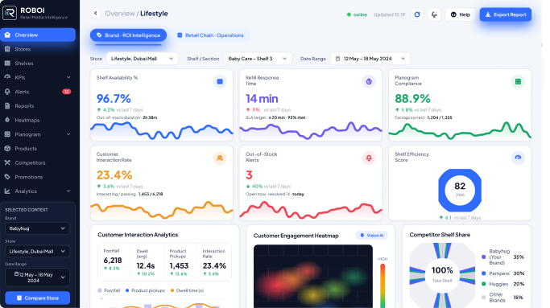
Task: Click the Huggies legend color dot
Action: [x=484, y=284]
